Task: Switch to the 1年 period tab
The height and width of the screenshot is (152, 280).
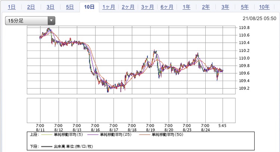Action: click(x=186, y=7)
